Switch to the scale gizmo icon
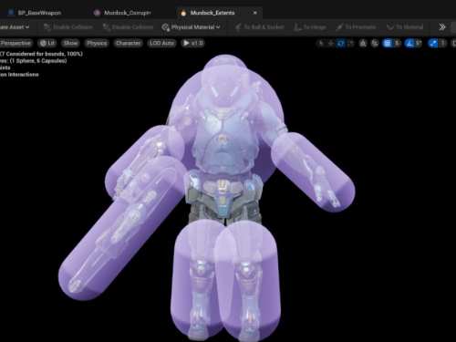Image resolution: width=456 pixels, height=342 pixels. tap(351, 44)
